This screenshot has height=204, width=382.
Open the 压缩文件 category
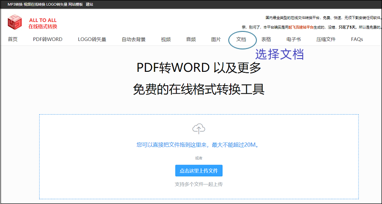[x=326, y=39]
